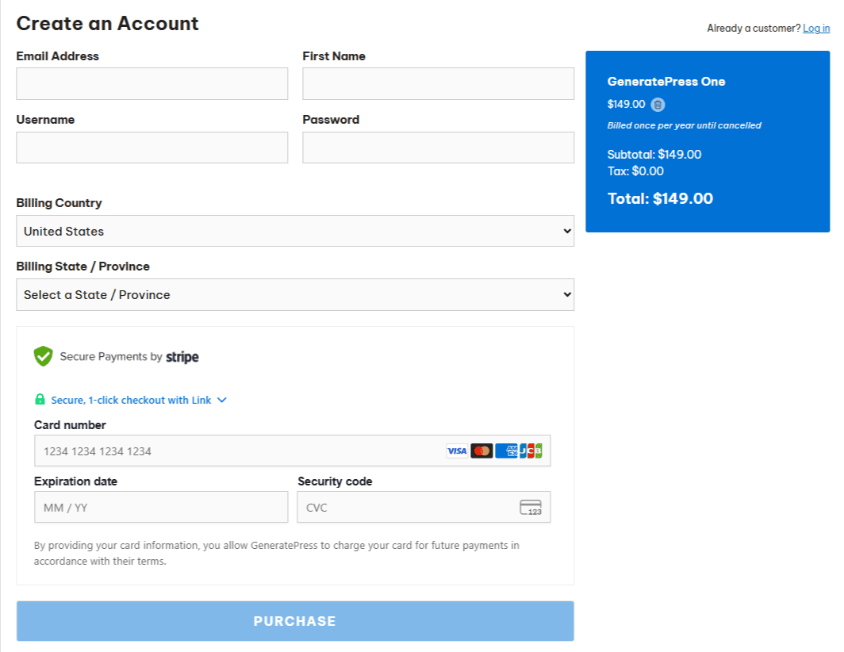The height and width of the screenshot is (652, 844).
Task: Click the green secure shield icon
Action: pos(43,356)
